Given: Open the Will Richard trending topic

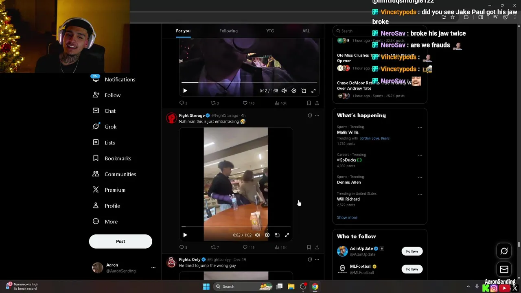Looking at the screenshot, I should pyautogui.click(x=348, y=199).
